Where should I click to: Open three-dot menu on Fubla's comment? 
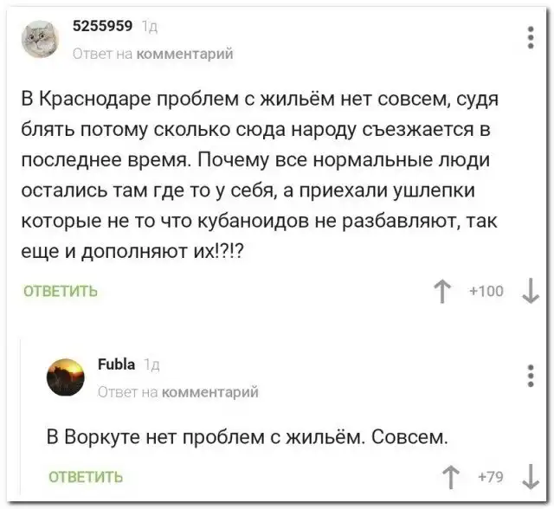pyautogui.click(x=530, y=376)
